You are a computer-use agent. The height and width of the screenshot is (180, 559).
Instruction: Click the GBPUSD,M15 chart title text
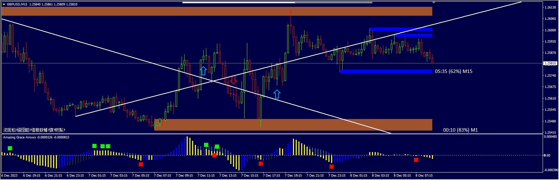(x=18, y=4)
